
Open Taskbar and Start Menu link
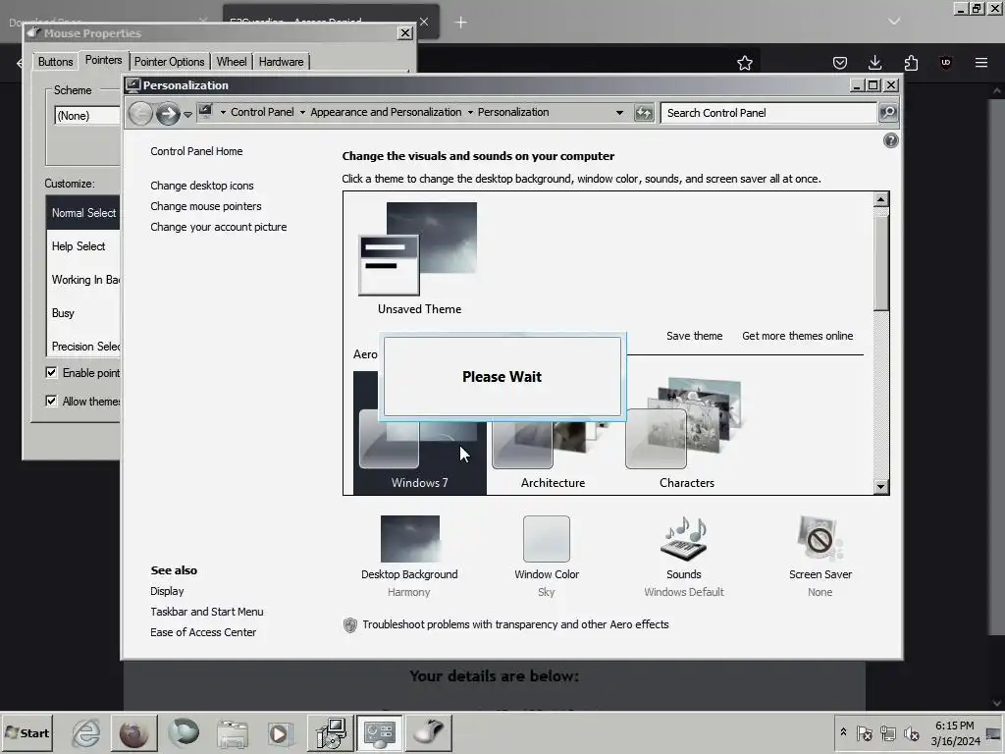[206, 612]
